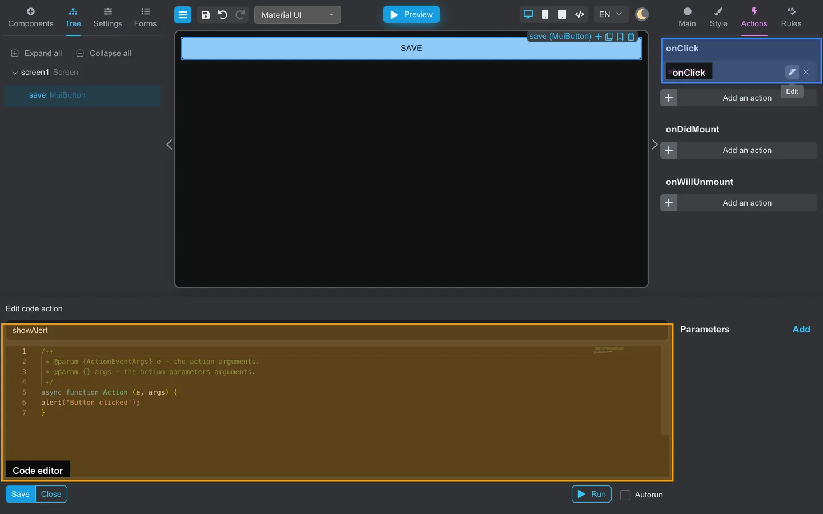Switch to tablet viewport icon
The height and width of the screenshot is (514, 823).
tap(562, 14)
